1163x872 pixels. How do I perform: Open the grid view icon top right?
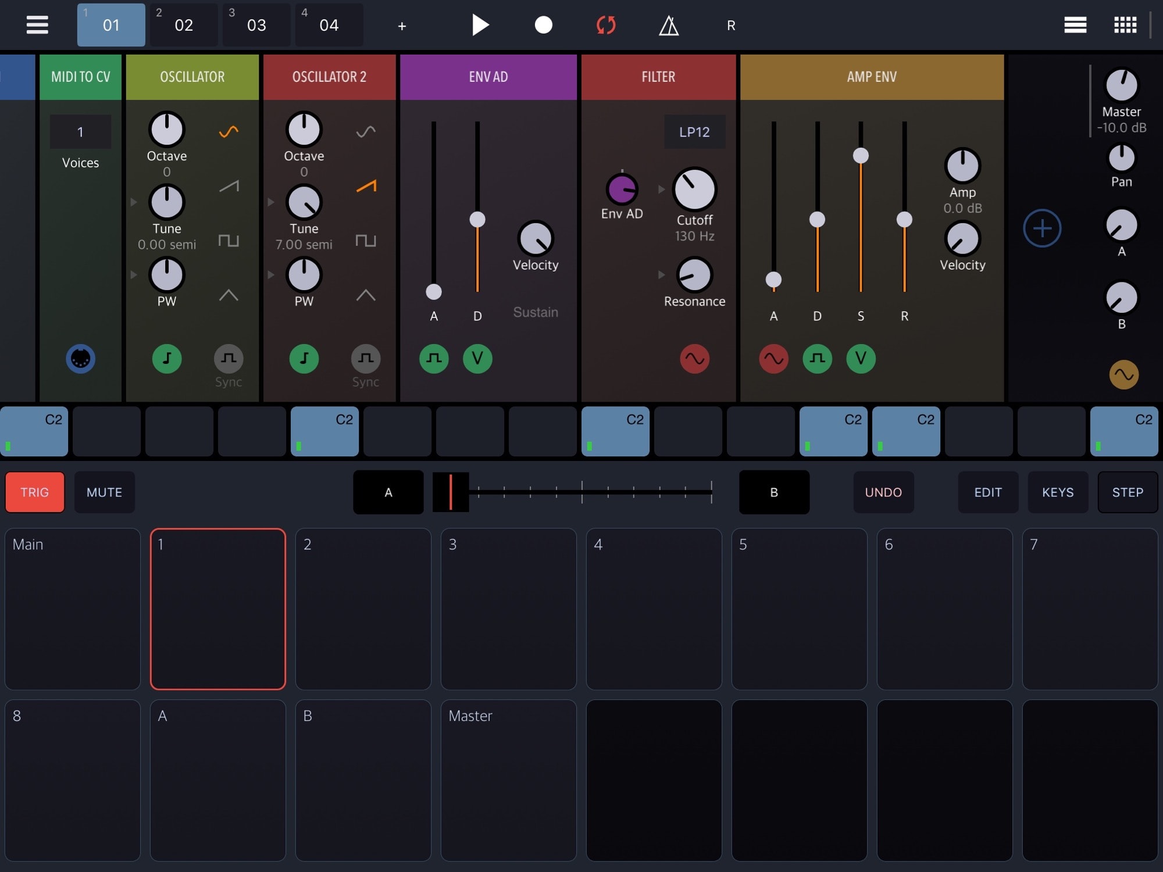[x=1125, y=25]
